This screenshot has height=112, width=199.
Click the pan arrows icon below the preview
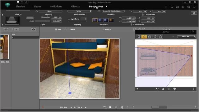116,107
